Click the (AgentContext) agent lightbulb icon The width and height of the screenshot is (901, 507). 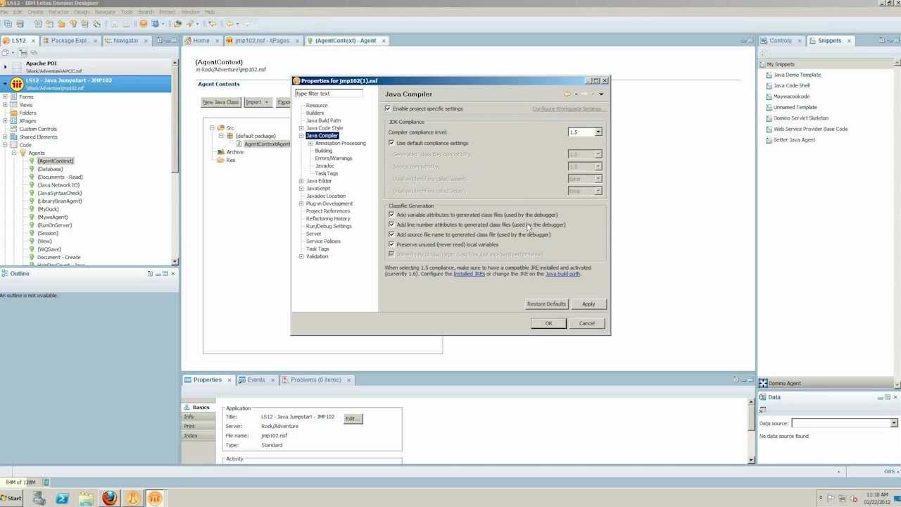coord(32,161)
